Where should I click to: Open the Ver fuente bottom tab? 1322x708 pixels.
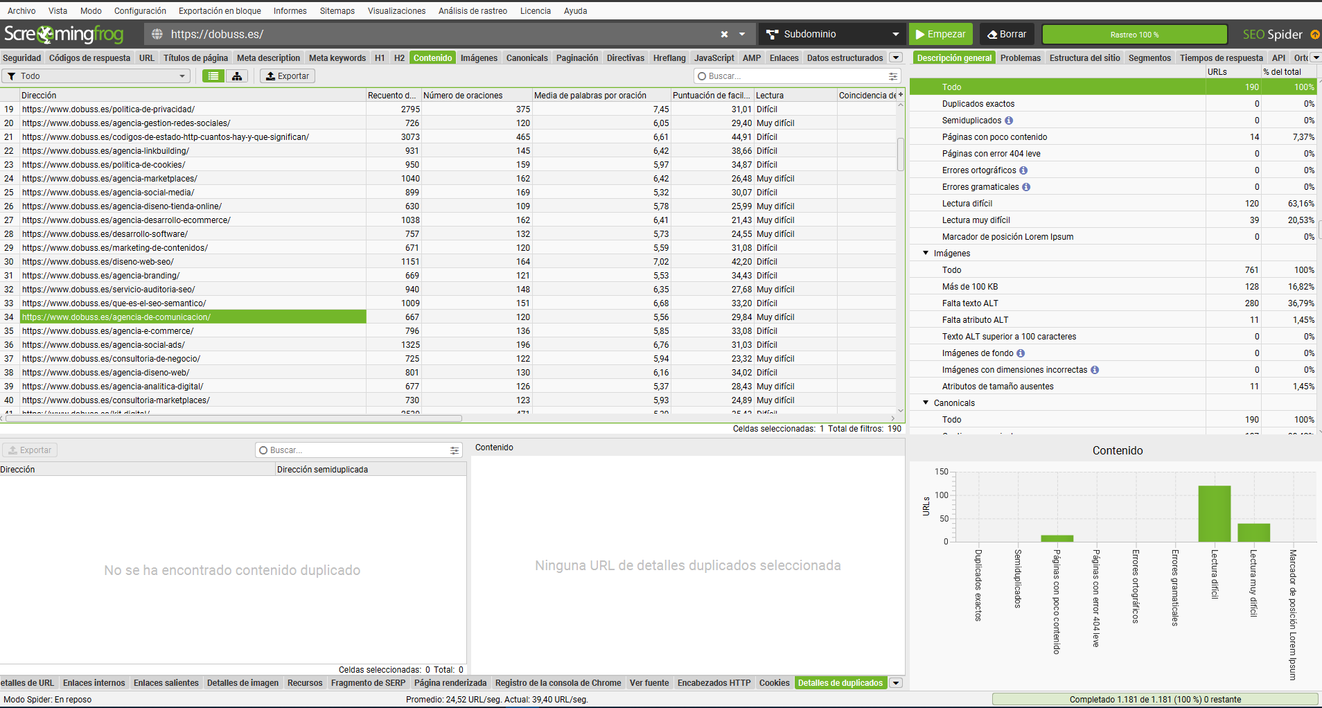click(x=649, y=682)
